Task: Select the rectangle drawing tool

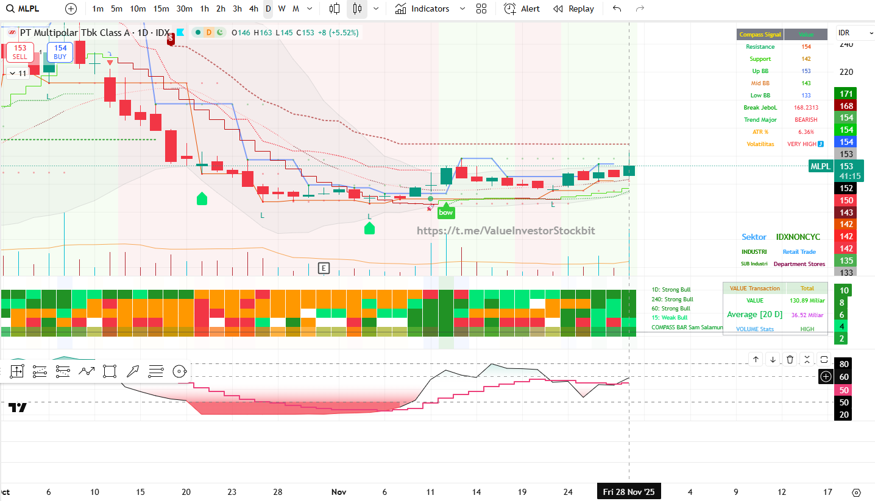Action: point(109,371)
